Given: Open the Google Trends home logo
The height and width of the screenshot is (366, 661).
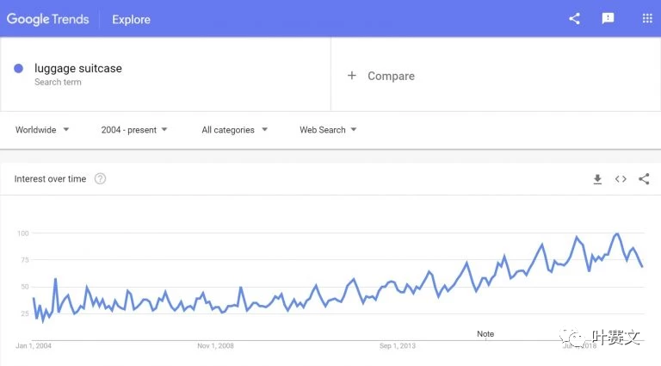Looking at the screenshot, I should [x=47, y=19].
